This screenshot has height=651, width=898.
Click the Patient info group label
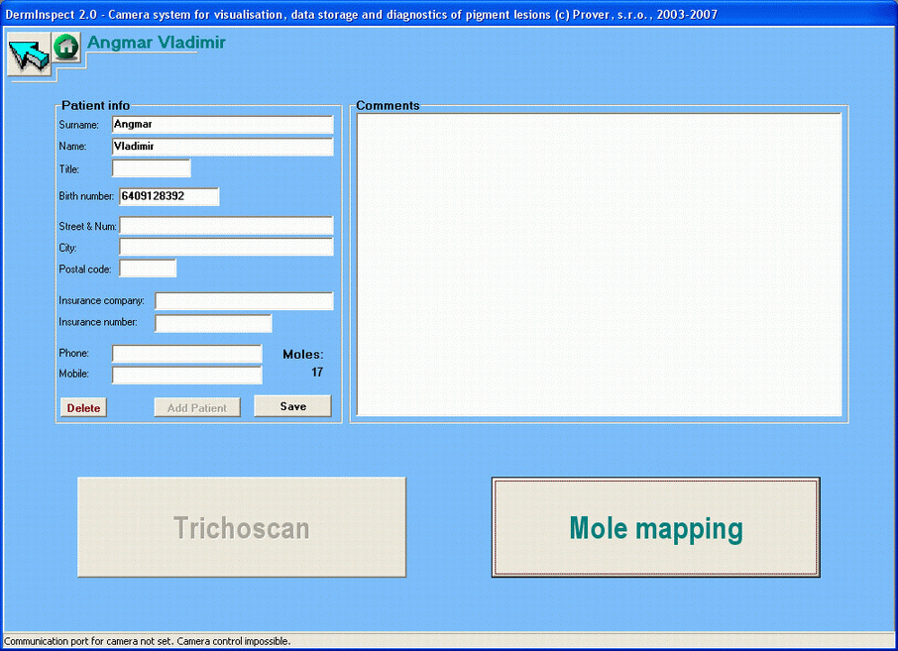[95, 105]
